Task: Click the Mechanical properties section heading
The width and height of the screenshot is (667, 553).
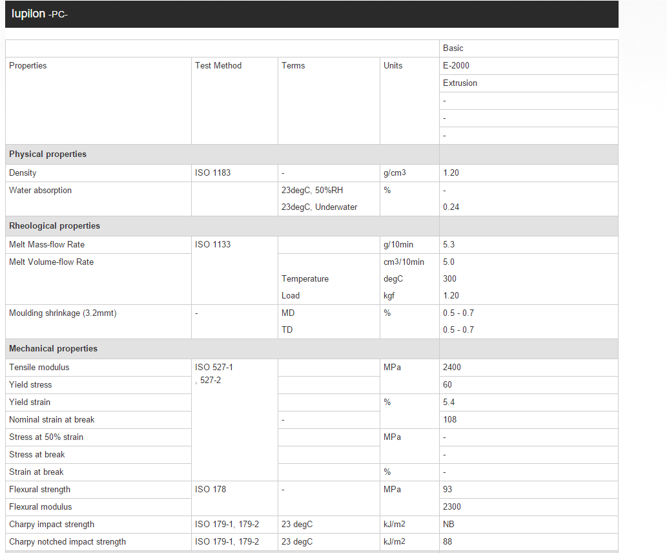Action: point(53,349)
